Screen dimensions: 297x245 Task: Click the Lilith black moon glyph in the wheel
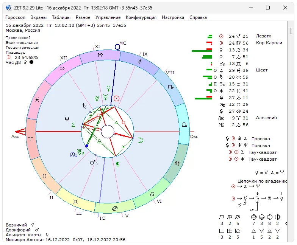118,164
